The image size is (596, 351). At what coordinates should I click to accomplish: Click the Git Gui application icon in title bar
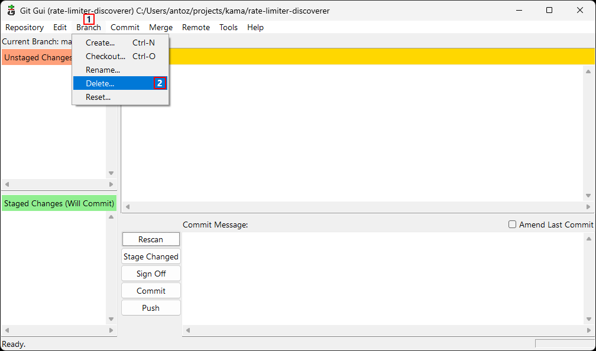tap(11, 11)
